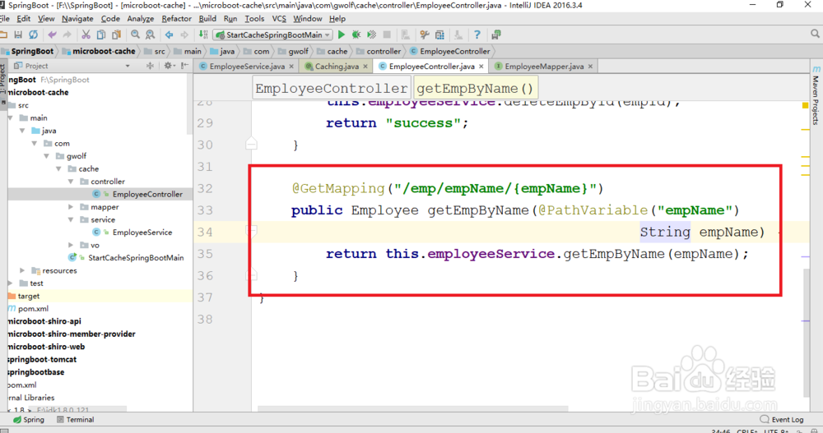Viewport: 823px width, 433px height.
Task: Open the Maven Projects side tool window
Action: pos(815,95)
